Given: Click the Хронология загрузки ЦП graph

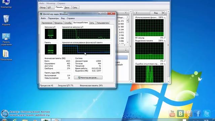Looking at the screenshot, I should click(86, 34).
